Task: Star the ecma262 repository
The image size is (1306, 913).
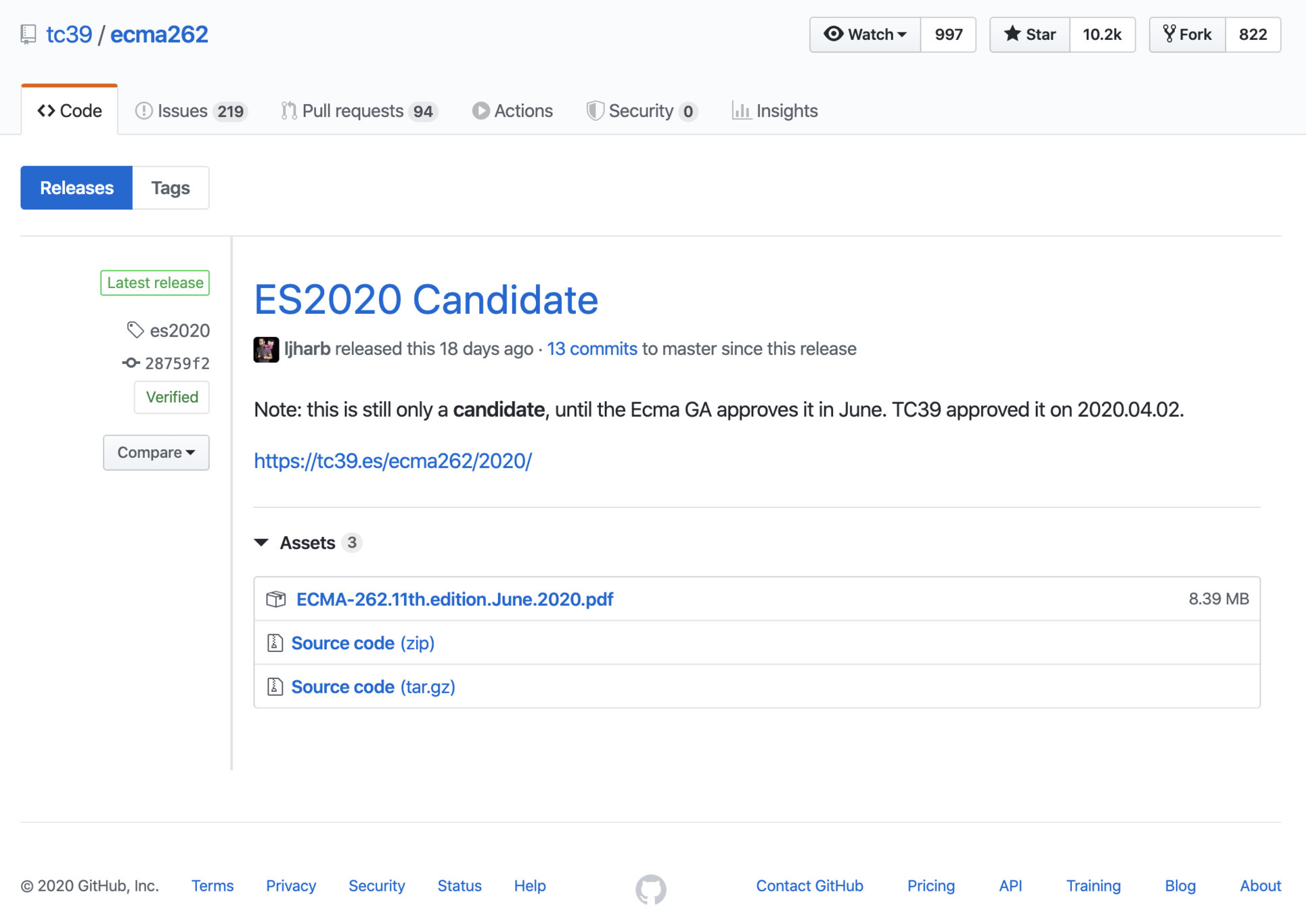Action: pyautogui.click(x=1029, y=34)
